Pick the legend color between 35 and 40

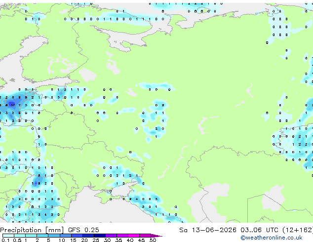[122, 236]
